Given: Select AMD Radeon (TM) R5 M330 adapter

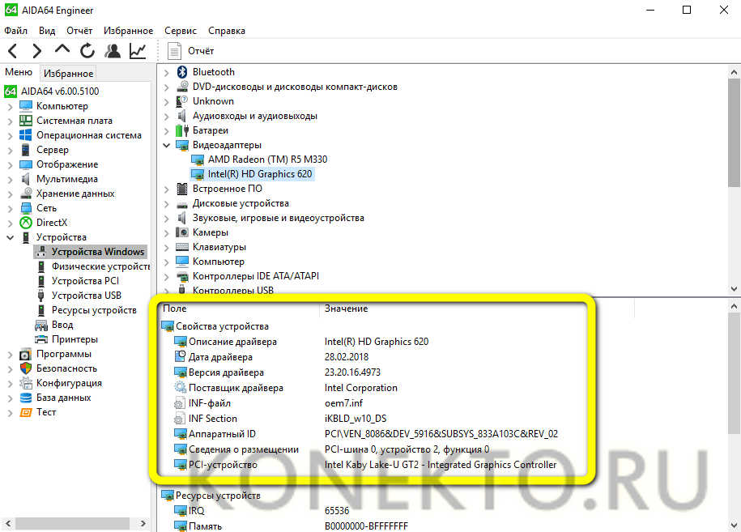Looking at the screenshot, I should pos(267,160).
